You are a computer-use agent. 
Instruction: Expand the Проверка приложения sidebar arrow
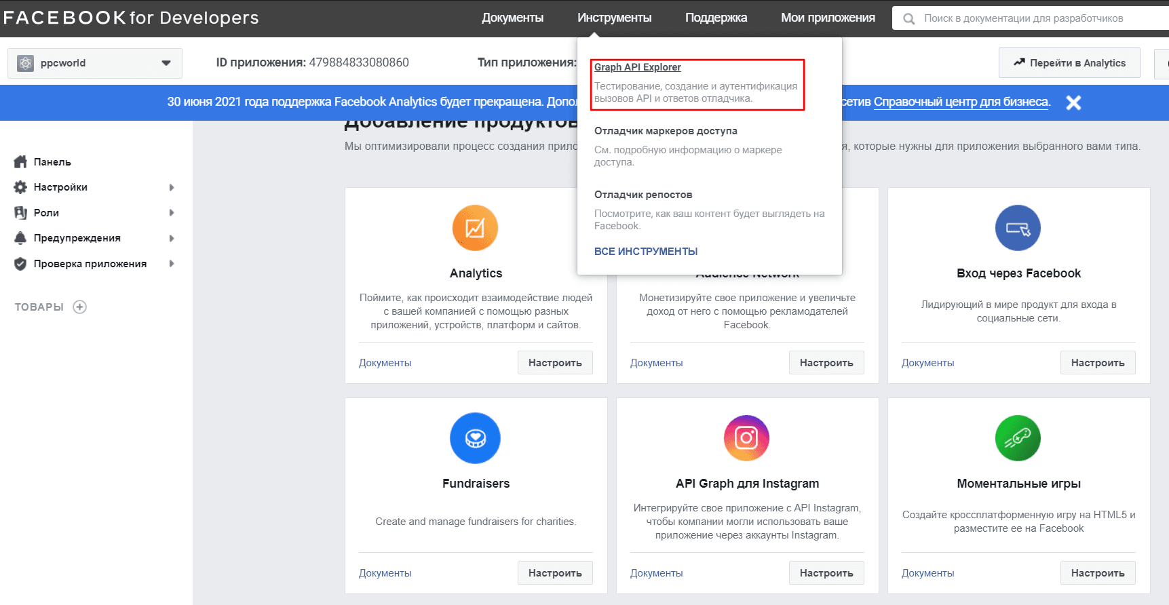point(172,264)
